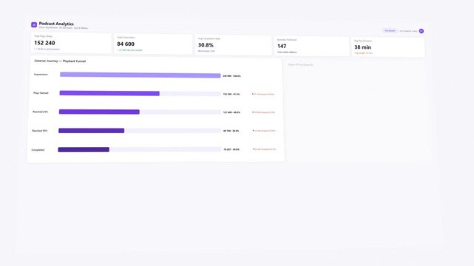Select the 30.8% completion rate card
The height and width of the screenshot is (266, 474).
click(233, 45)
